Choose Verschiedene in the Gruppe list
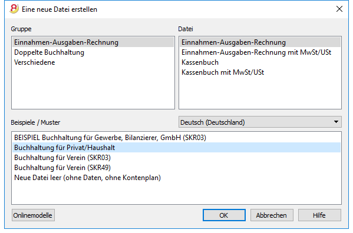Viewport: 353px width, 233px height. (x=93, y=62)
